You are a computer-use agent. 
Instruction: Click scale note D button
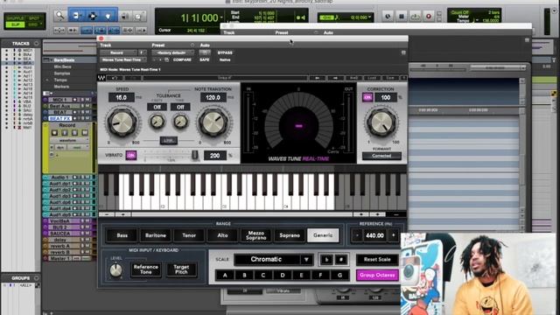click(x=283, y=275)
